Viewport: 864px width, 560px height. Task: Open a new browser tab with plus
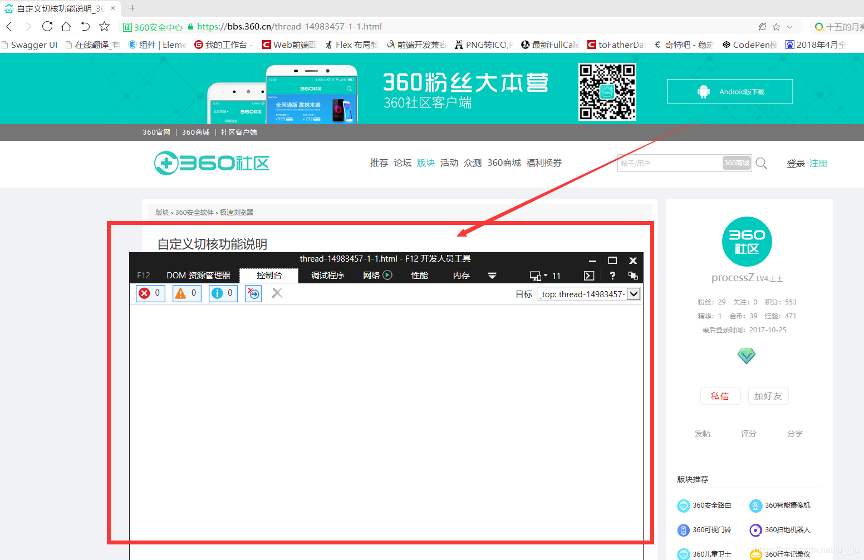tap(132, 8)
